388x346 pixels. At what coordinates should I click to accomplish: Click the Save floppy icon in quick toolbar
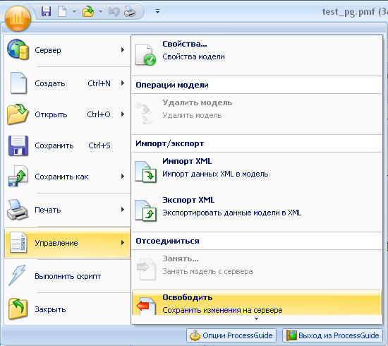(x=46, y=11)
